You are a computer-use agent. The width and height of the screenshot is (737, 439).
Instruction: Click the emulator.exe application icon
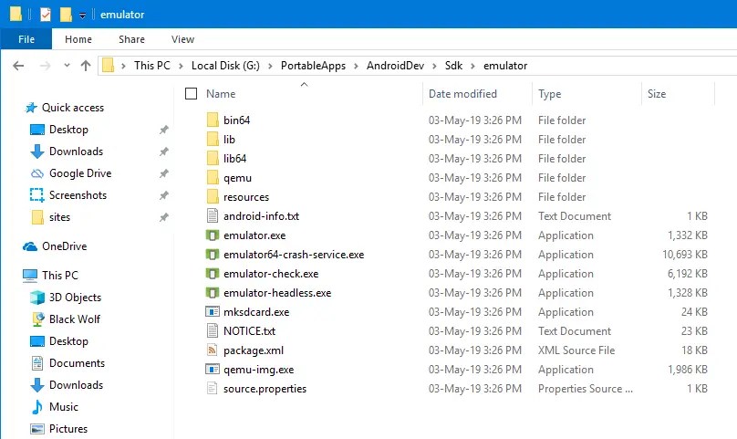tap(213, 235)
